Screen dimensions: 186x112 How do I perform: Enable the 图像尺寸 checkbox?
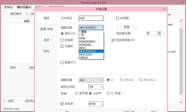(x=62, y=63)
